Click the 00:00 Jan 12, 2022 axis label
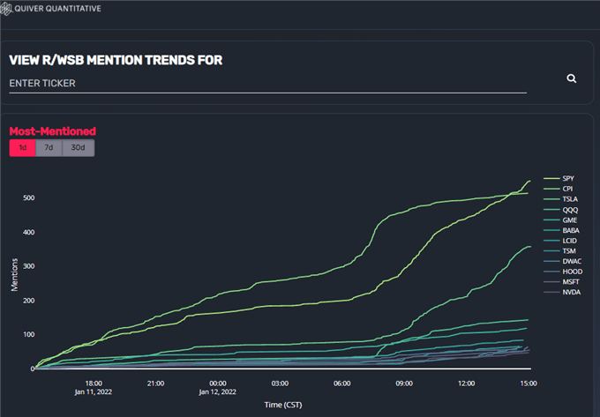This screenshot has width=600, height=417. 218,388
